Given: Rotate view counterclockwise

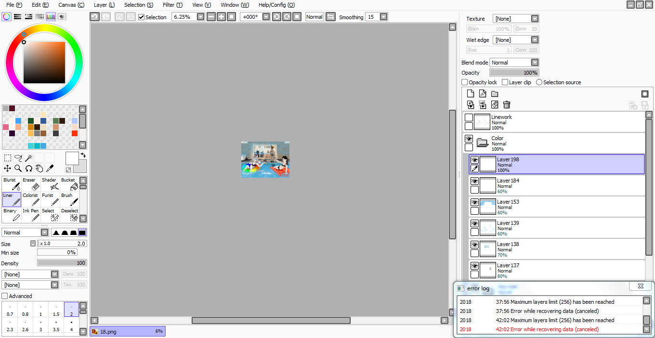Looking at the screenshot, I should 276,17.
